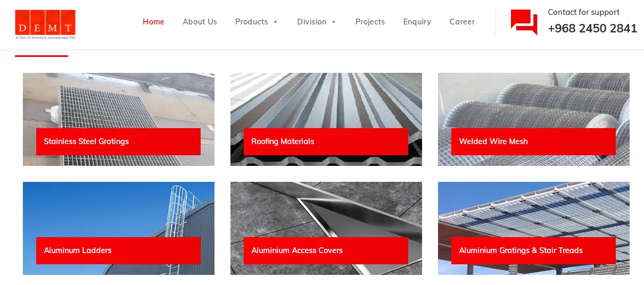
Task: Call support number +968 2450 2841
Action: 592,29
